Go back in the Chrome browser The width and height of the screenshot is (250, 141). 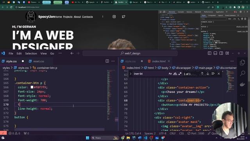[x=3, y=7]
